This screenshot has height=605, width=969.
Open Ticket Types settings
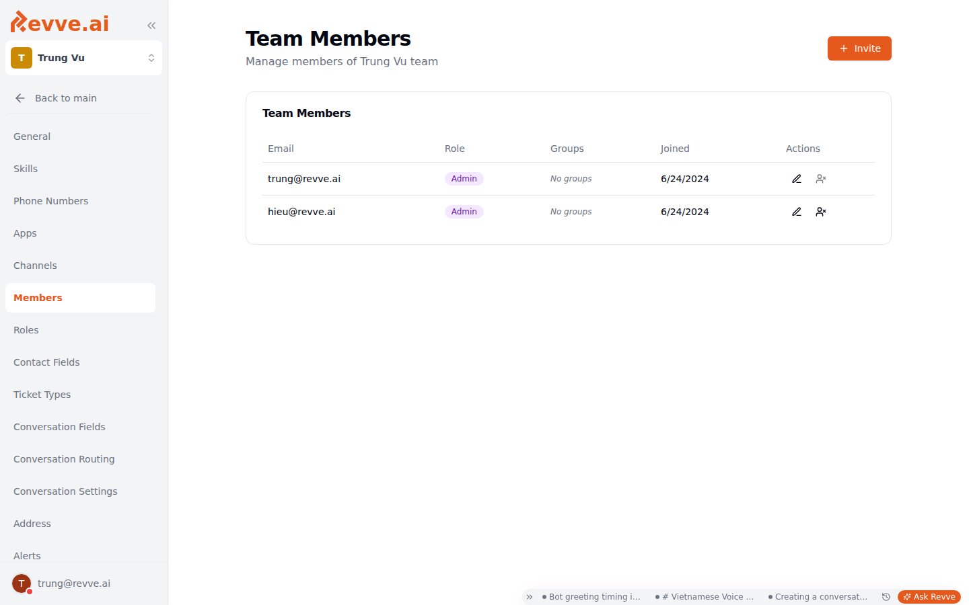point(80,395)
